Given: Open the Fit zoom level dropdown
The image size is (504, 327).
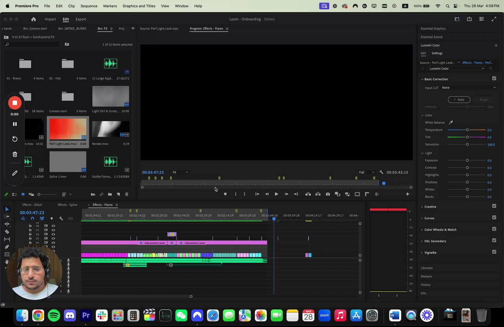Looking at the screenshot, I should [180, 172].
